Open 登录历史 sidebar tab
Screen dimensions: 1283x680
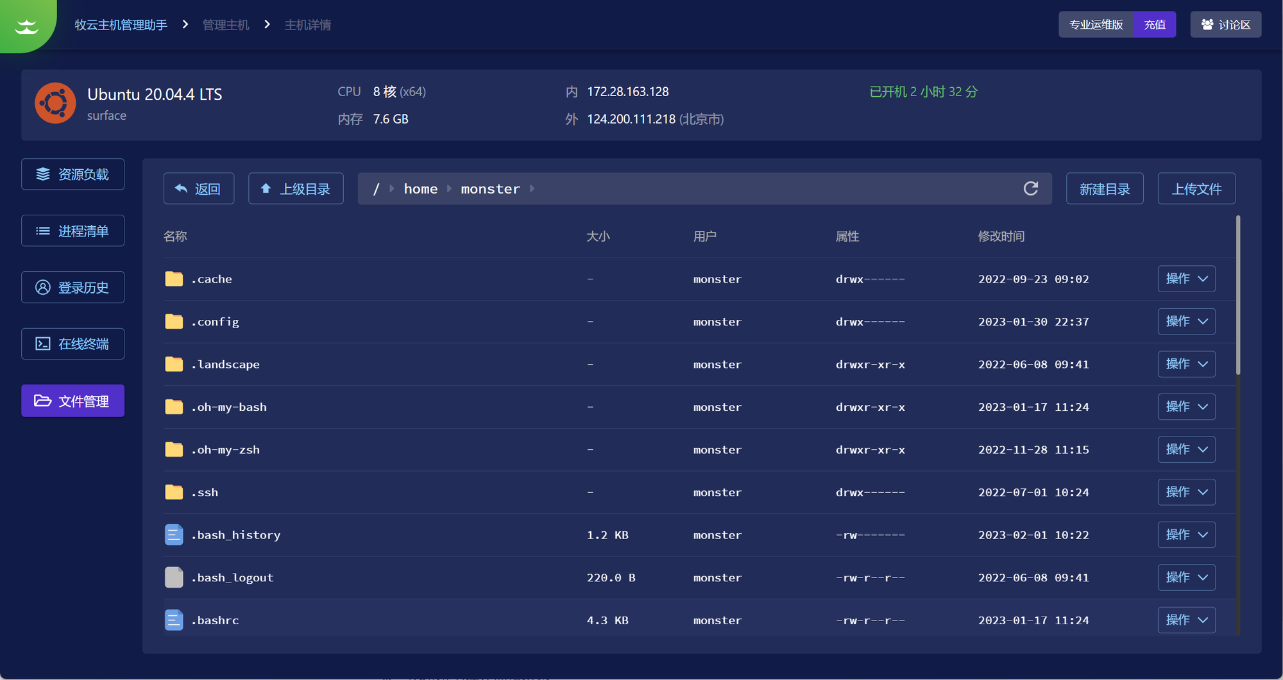[x=72, y=287]
